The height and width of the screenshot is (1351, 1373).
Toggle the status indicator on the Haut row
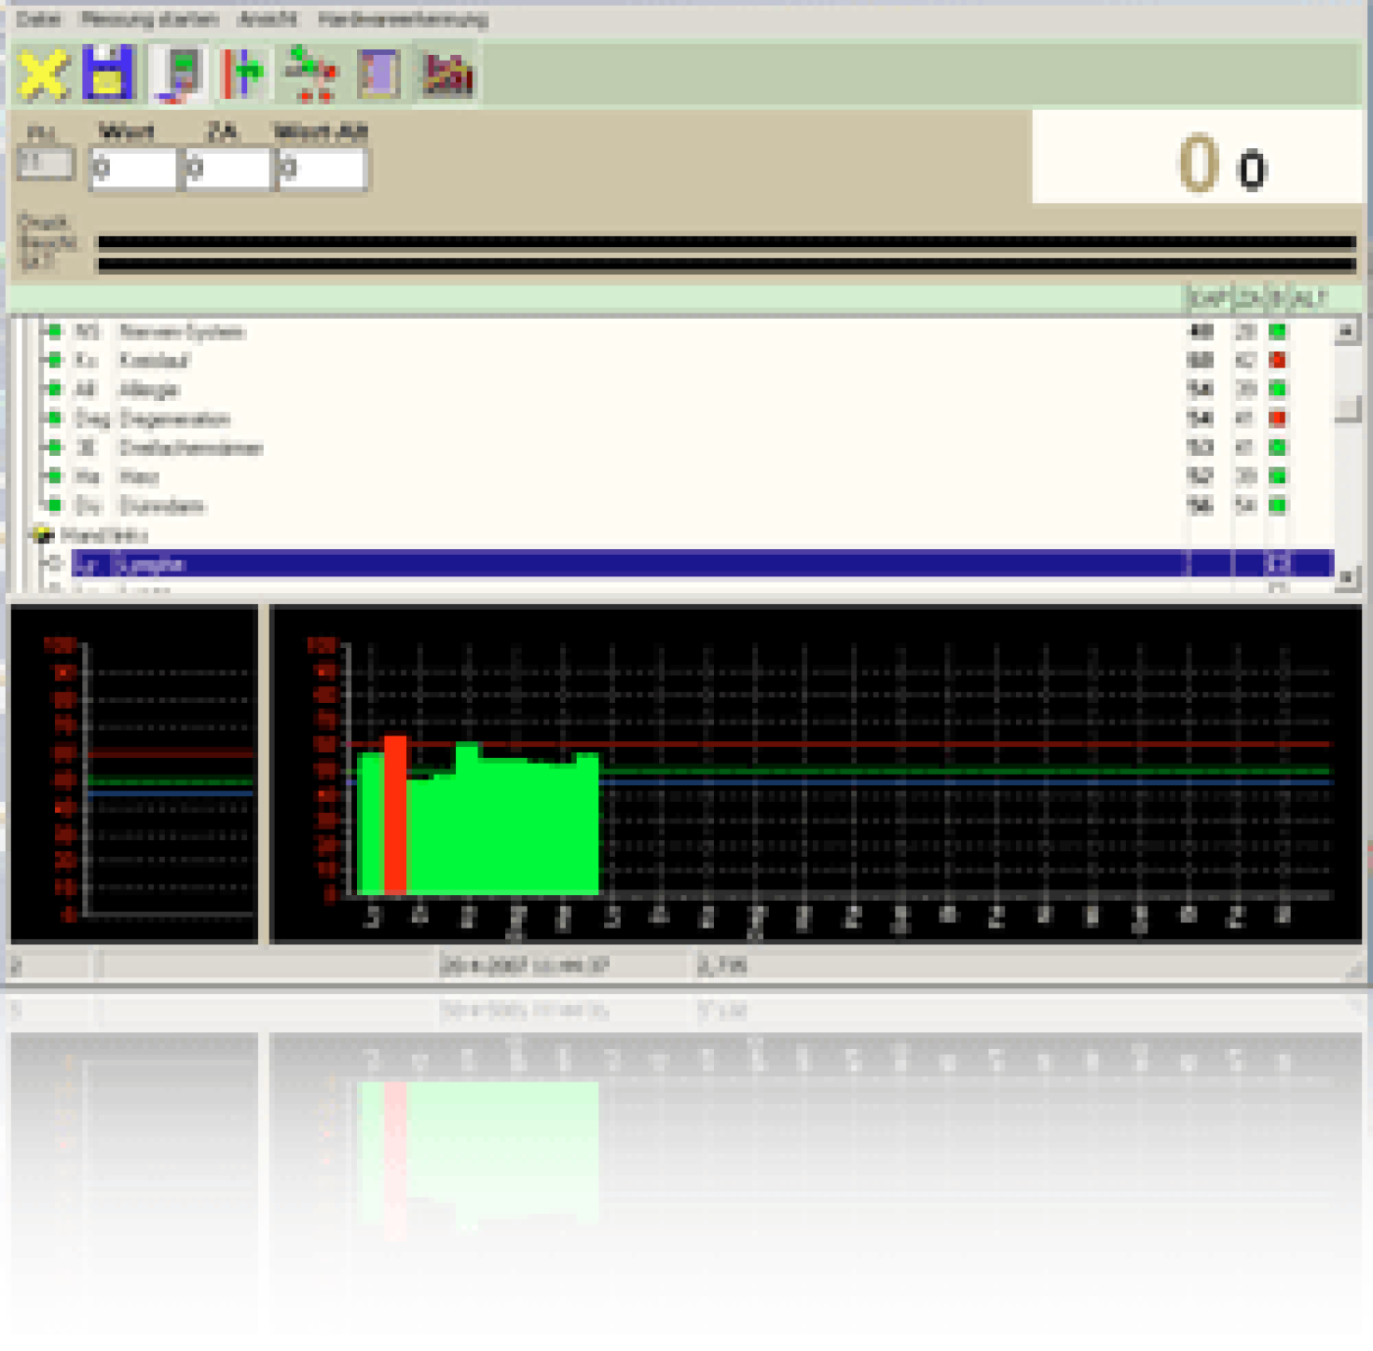tap(54, 477)
